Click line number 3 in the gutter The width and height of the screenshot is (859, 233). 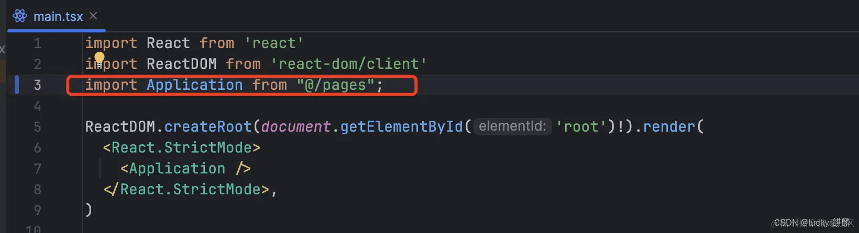click(38, 85)
